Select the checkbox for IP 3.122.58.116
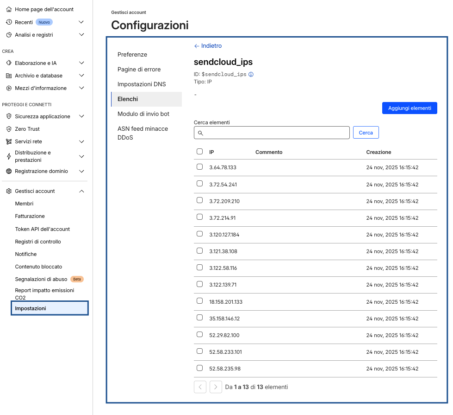This screenshot has width=453, height=415. (x=199, y=267)
